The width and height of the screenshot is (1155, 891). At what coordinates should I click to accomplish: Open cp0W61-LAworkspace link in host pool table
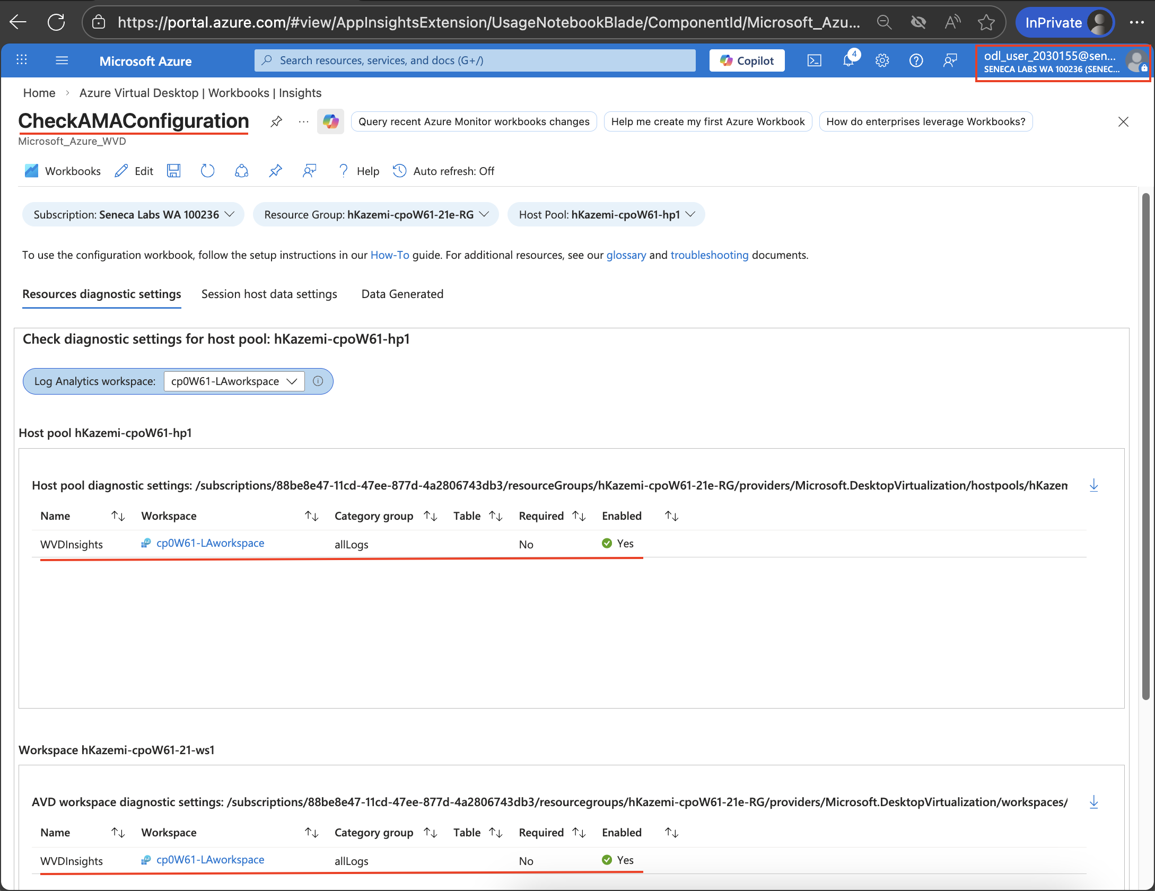coord(211,543)
